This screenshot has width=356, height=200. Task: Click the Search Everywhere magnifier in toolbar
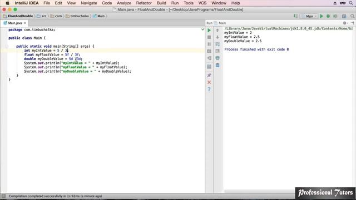352,16
